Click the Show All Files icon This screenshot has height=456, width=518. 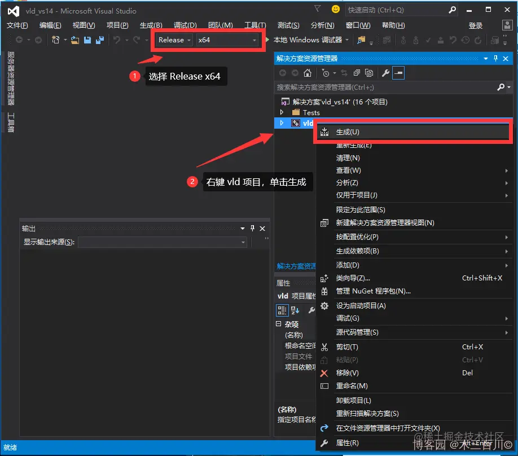click(369, 73)
